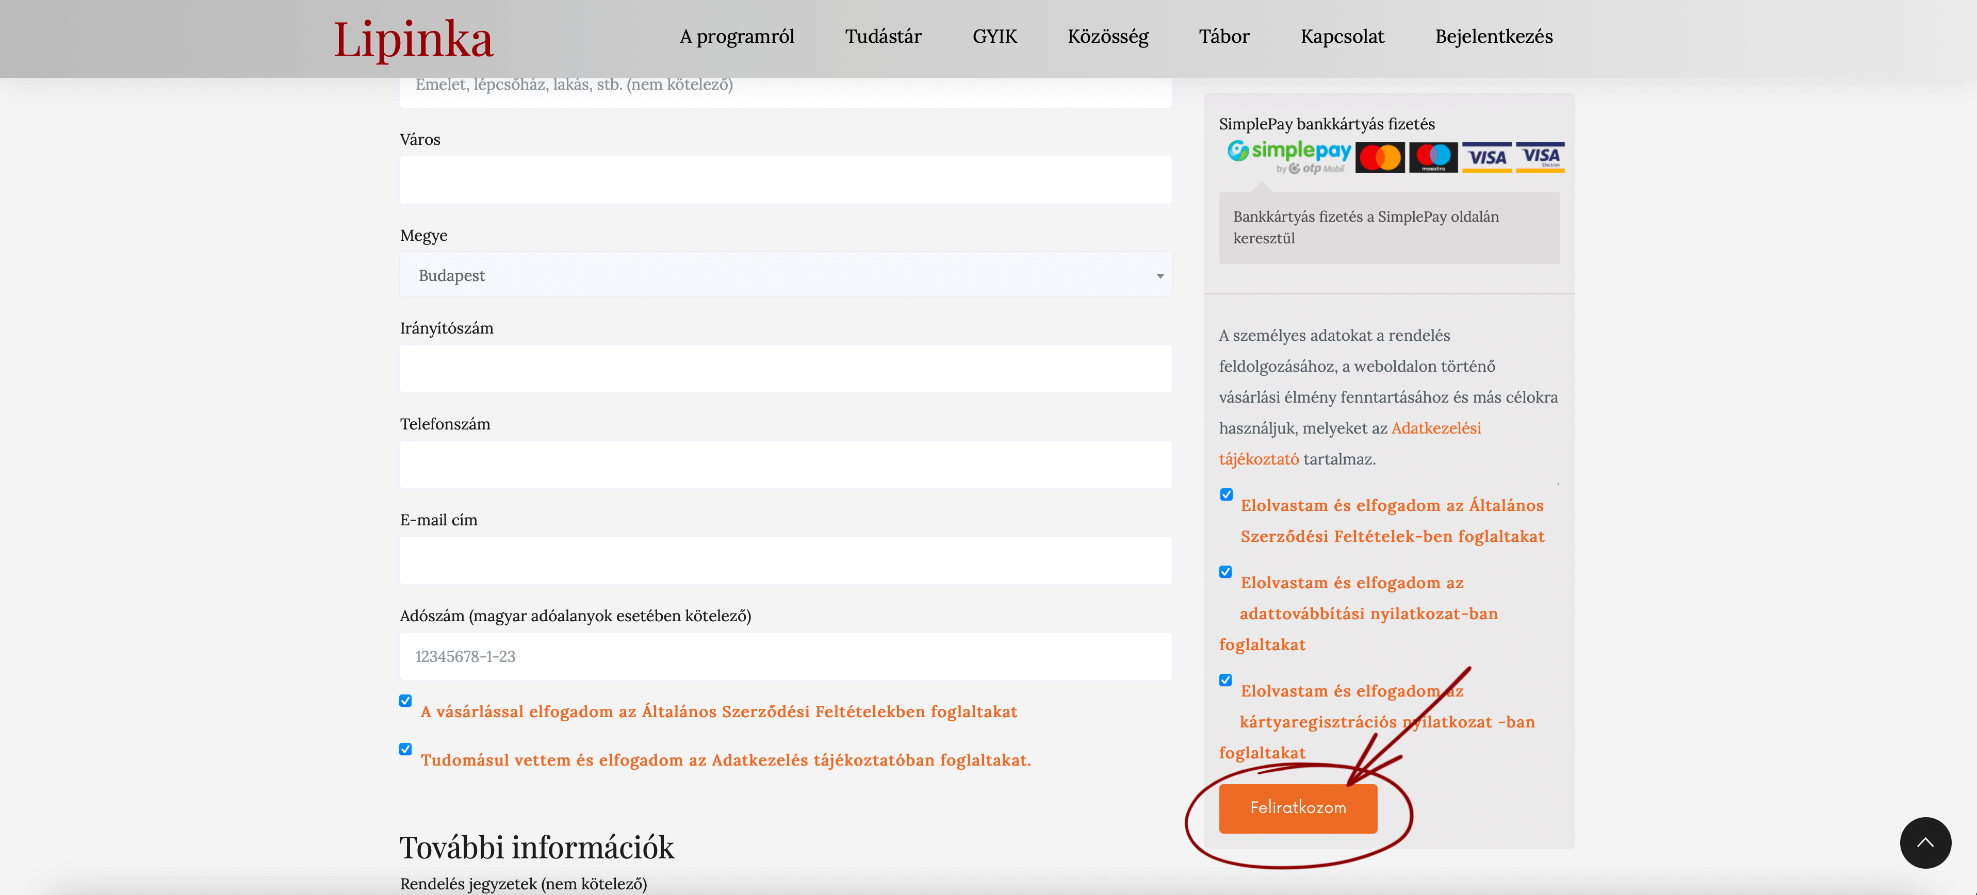This screenshot has width=1977, height=895.
Task: Uncheck the vásárlással elfogadom ÁSZF checkbox
Action: pos(405,701)
